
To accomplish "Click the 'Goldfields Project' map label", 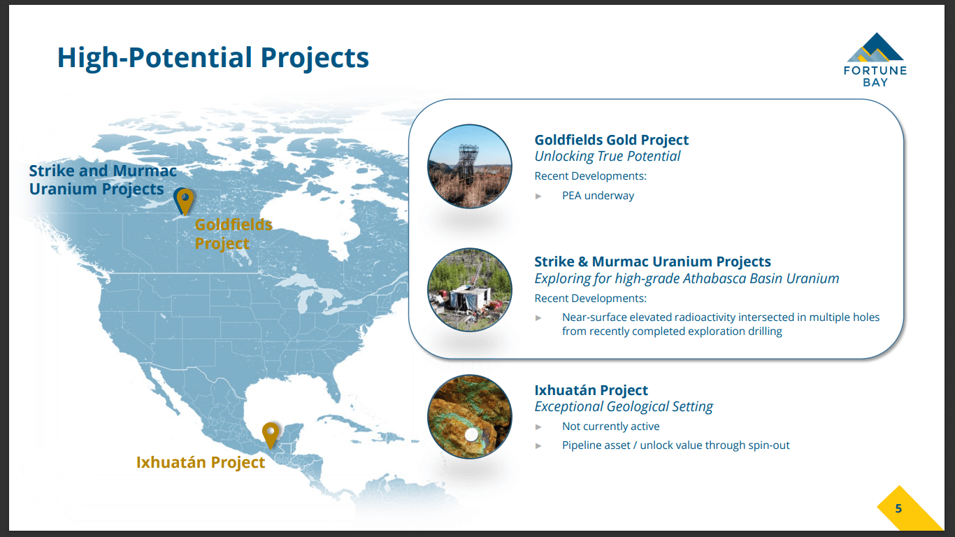I will point(234,234).
